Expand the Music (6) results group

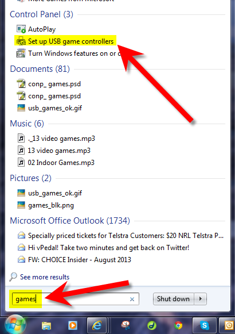27,124
